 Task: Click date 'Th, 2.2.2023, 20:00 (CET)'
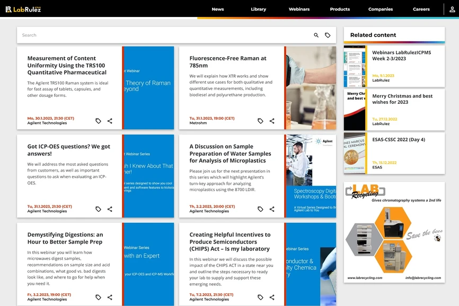(212, 206)
